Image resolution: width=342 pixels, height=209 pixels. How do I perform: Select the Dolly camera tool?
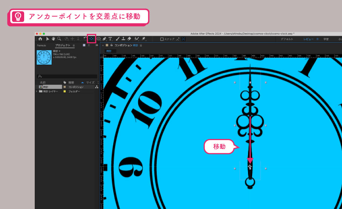tap(78, 39)
